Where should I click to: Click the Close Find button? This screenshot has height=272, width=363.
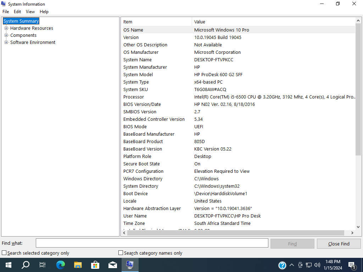tap(339, 244)
